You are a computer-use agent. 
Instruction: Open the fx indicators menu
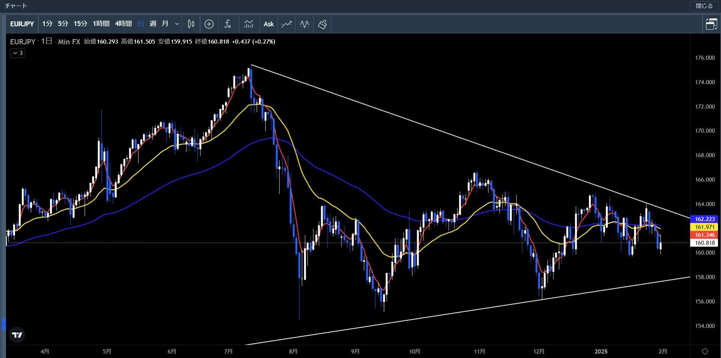point(228,24)
